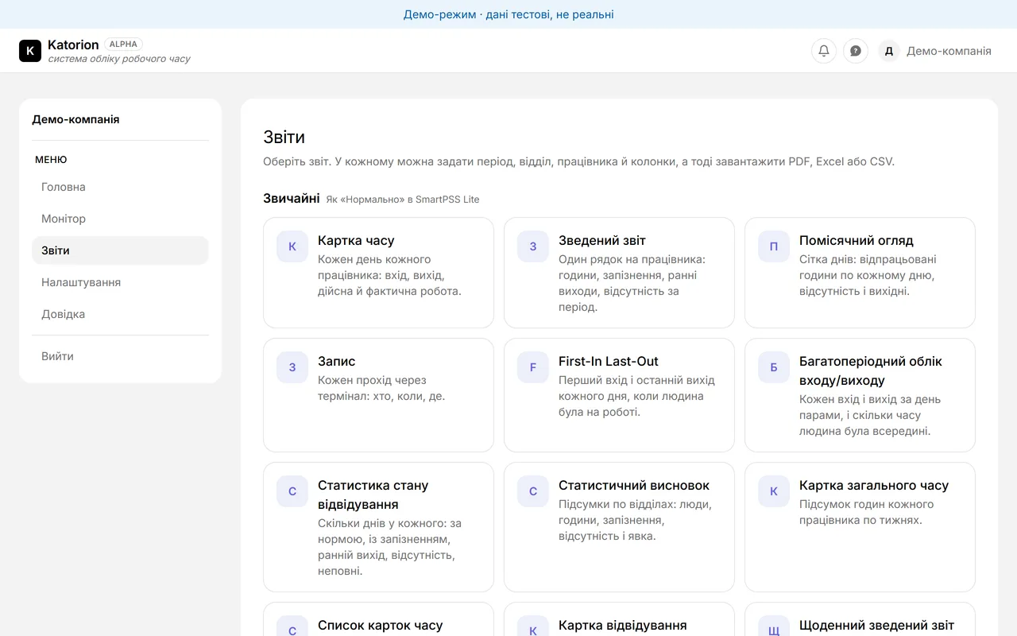Open the Статистичний висновок report

pyautogui.click(x=619, y=527)
